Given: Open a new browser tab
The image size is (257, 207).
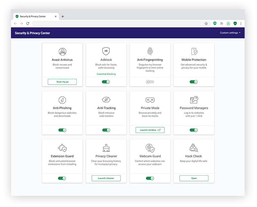Looking at the screenshot, I should tap(63, 16).
